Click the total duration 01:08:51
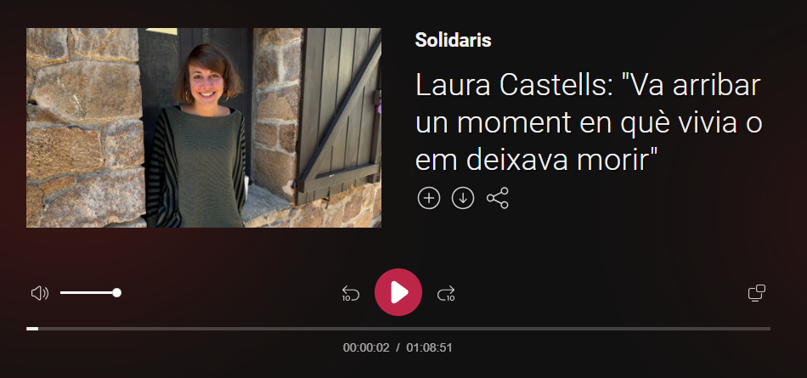The image size is (807, 378). tap(429, 347)
